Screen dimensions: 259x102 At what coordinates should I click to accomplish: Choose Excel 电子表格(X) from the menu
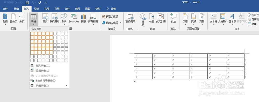(x=49, y=81)
